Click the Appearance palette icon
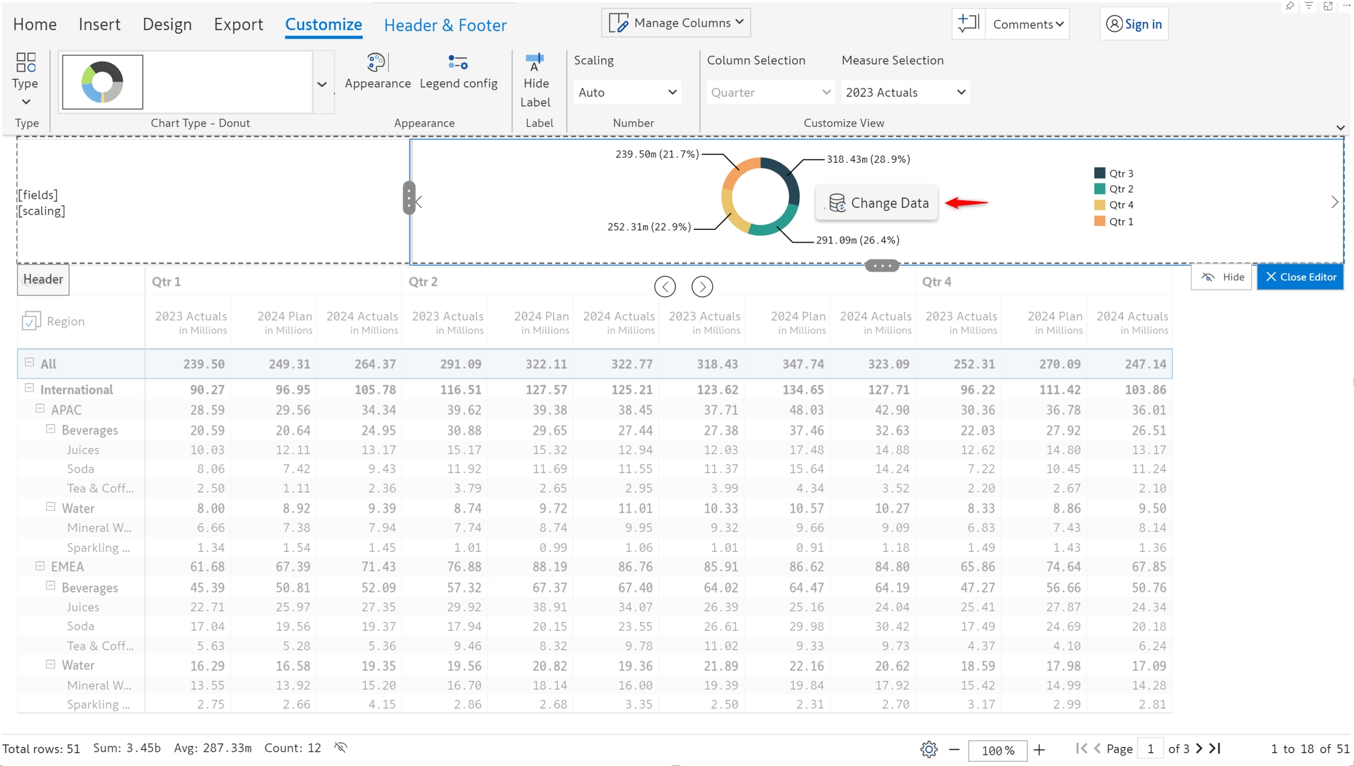 [x=376, y=63]
